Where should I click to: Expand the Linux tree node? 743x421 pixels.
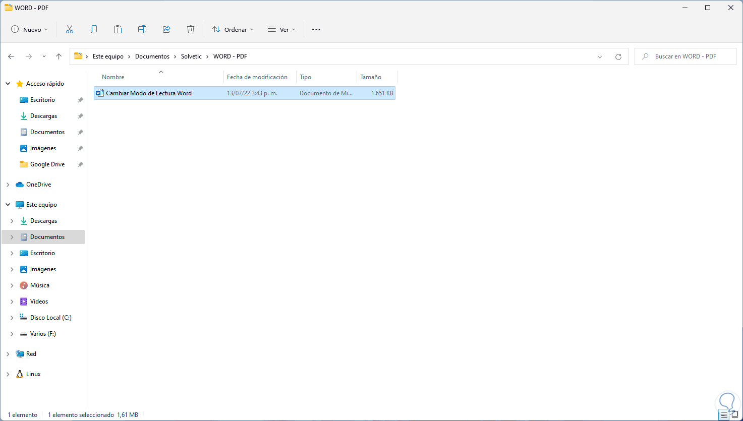coord(8,374)
